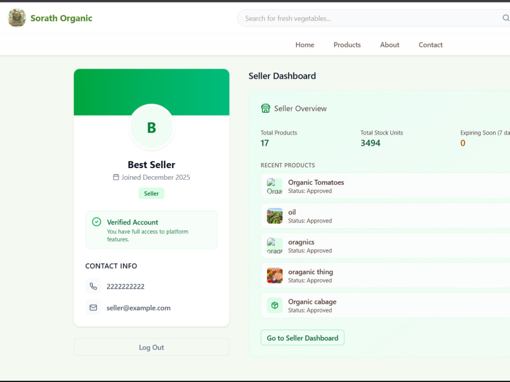
Task: Click the CONTACT INFO heading
Action: (x=111, y=266)
